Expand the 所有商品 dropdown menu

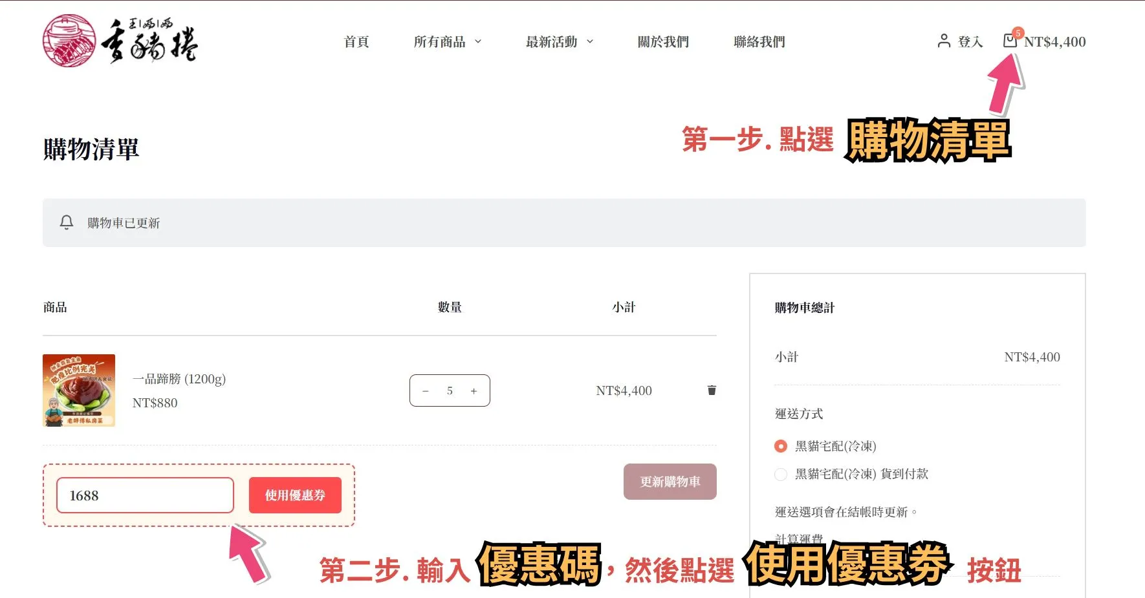point(448,42)
